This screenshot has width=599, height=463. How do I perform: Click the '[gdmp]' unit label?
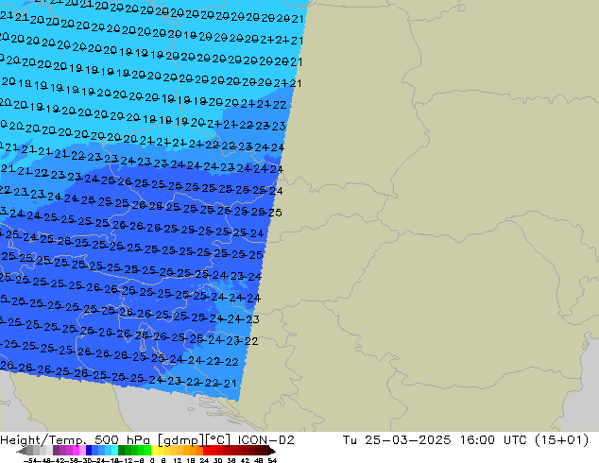point(181,440)
